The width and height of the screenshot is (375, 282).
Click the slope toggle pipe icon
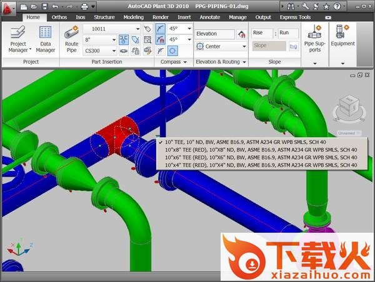tap(294, 46)
